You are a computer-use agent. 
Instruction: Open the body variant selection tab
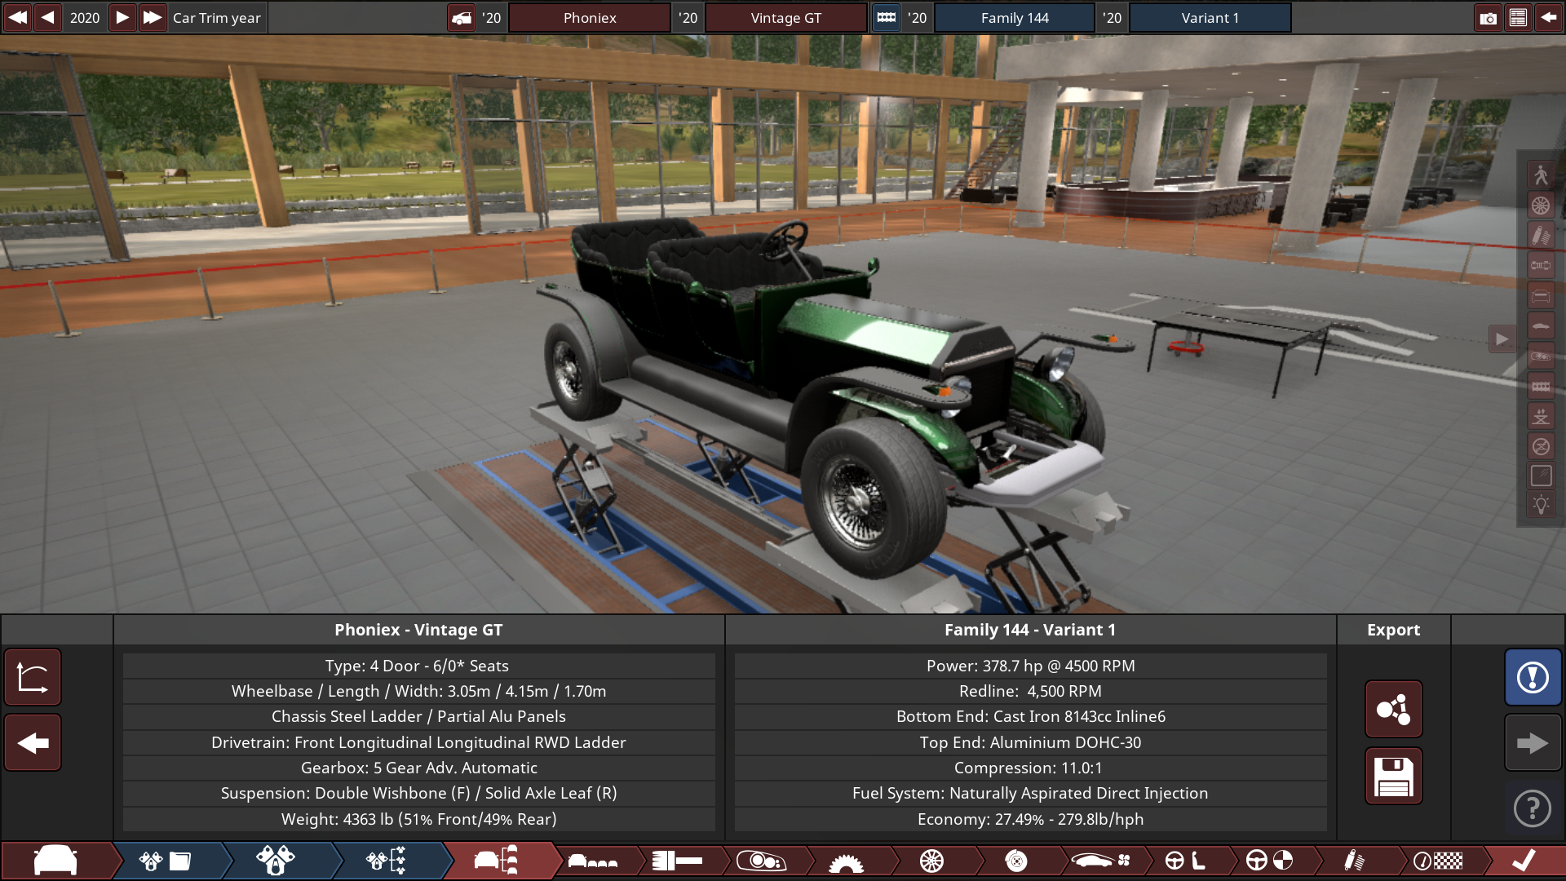[593, 861]
